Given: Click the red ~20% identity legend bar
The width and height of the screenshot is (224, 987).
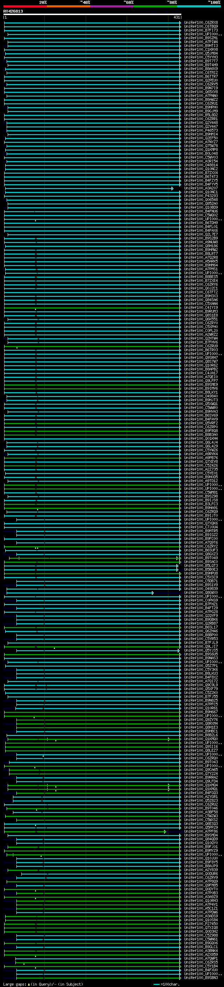Looking at the screenshot, I should tap(25, 7).
